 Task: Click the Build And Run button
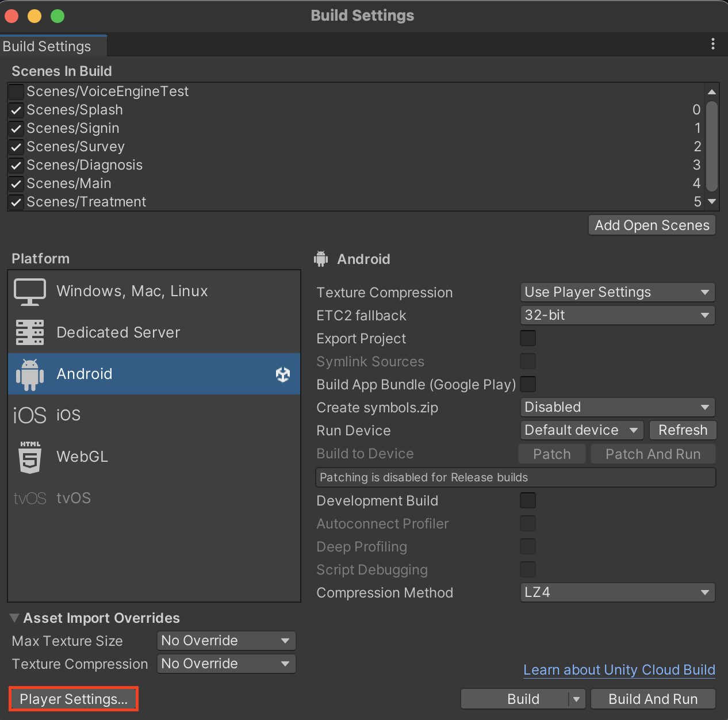tap(653, 699)
